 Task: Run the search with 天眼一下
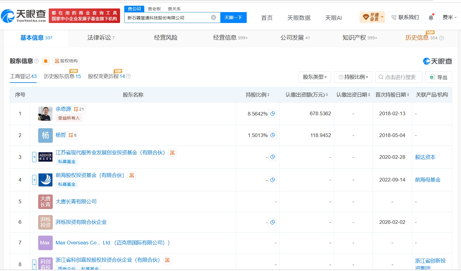(x=233, y=18)
